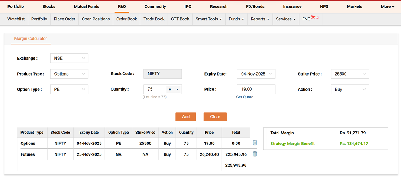Open the Option Type PE dropdown

click(x=69, y=89)
